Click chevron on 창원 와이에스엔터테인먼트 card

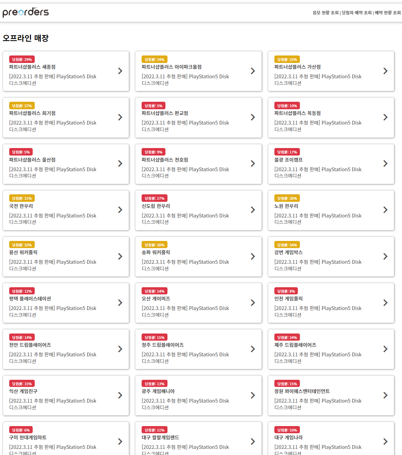[x=385, y=395]
